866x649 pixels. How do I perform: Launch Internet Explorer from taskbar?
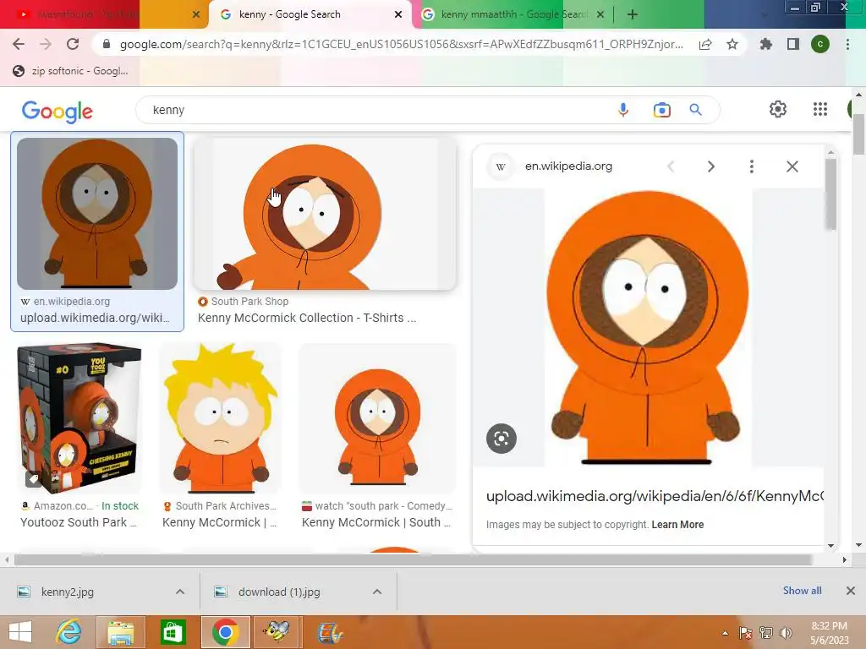pos(69,632)
